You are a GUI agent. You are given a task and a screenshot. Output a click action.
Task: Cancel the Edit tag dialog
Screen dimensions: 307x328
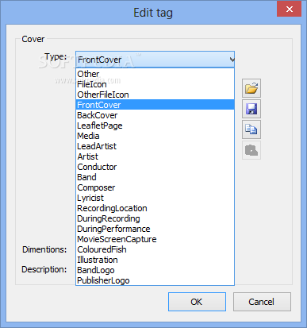click(262, 302)
